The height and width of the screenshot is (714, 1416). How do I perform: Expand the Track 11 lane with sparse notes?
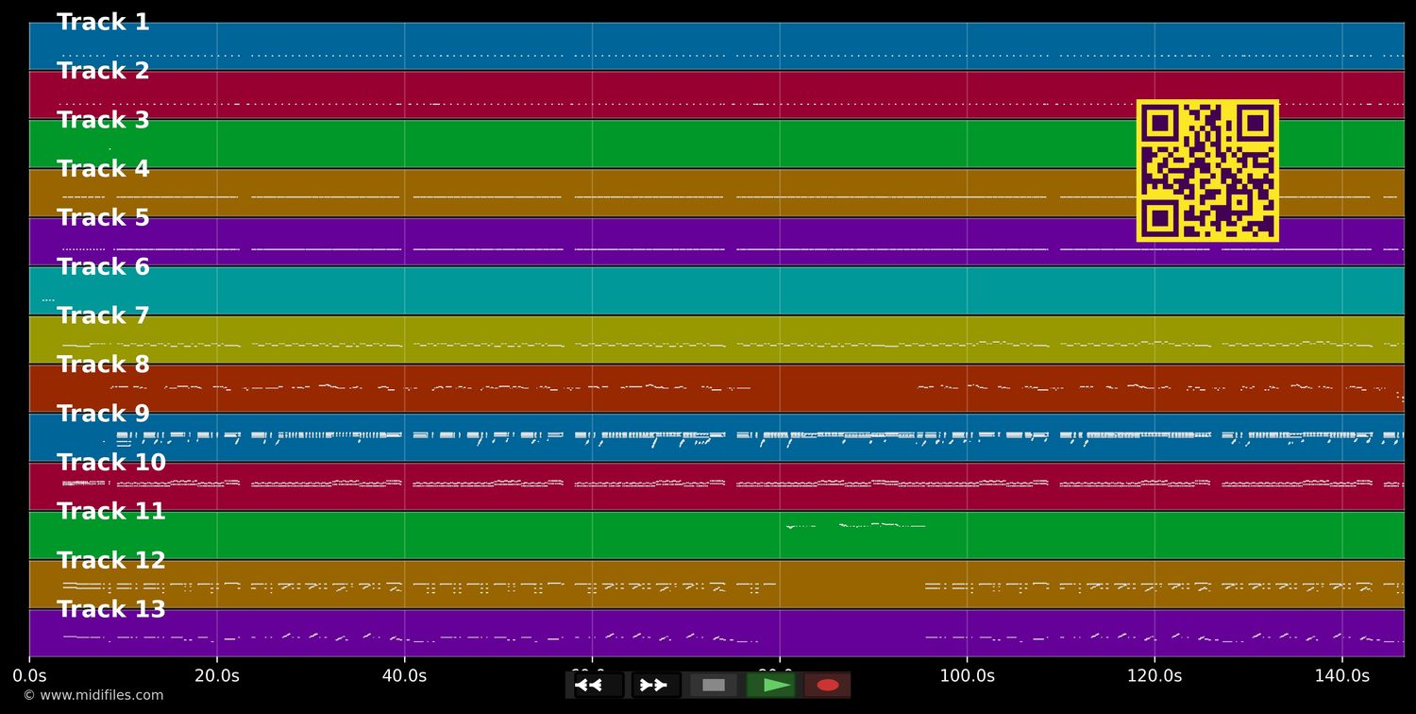point(110,510)
